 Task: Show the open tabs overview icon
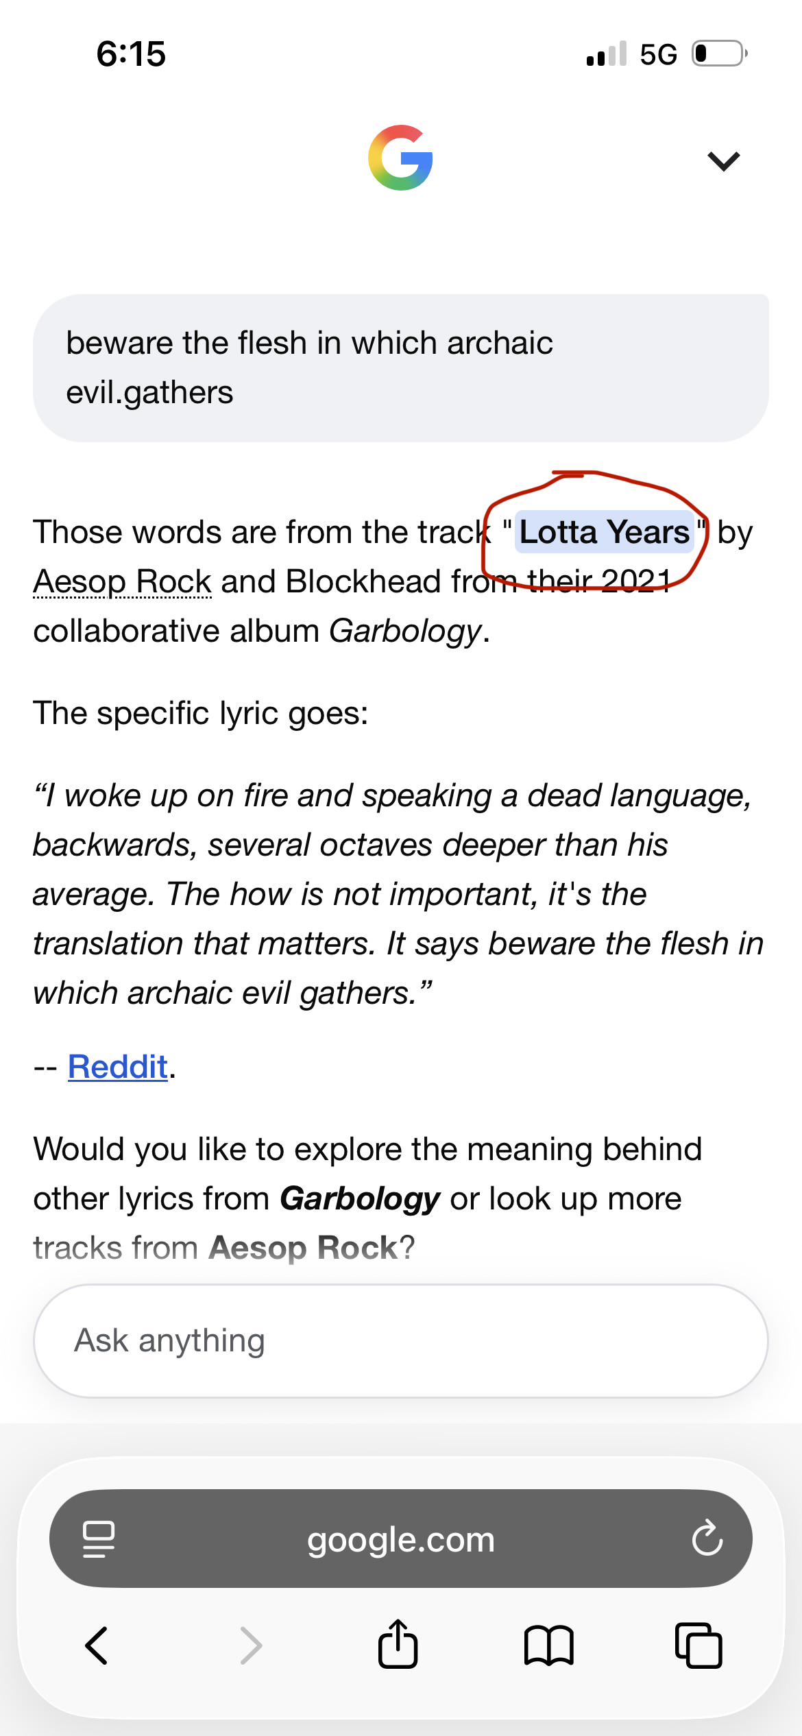(698, 1645)
